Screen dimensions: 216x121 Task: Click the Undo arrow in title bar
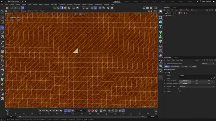point(2,1)
